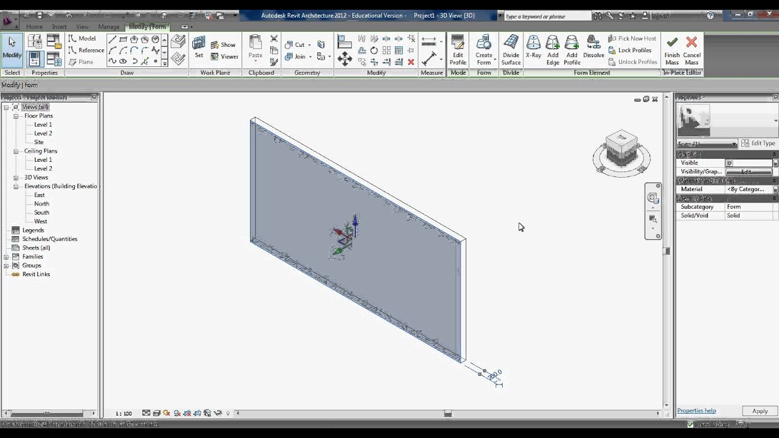Expand the Groups node
Viewport: 779px width, 438px height.
tap(6, 265)
